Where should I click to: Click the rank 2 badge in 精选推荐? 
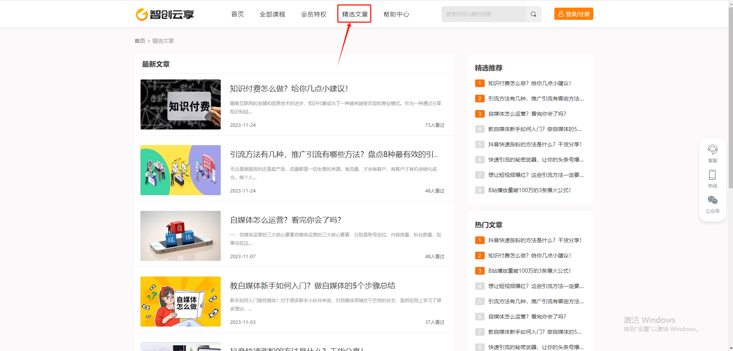tap(480, 99)
